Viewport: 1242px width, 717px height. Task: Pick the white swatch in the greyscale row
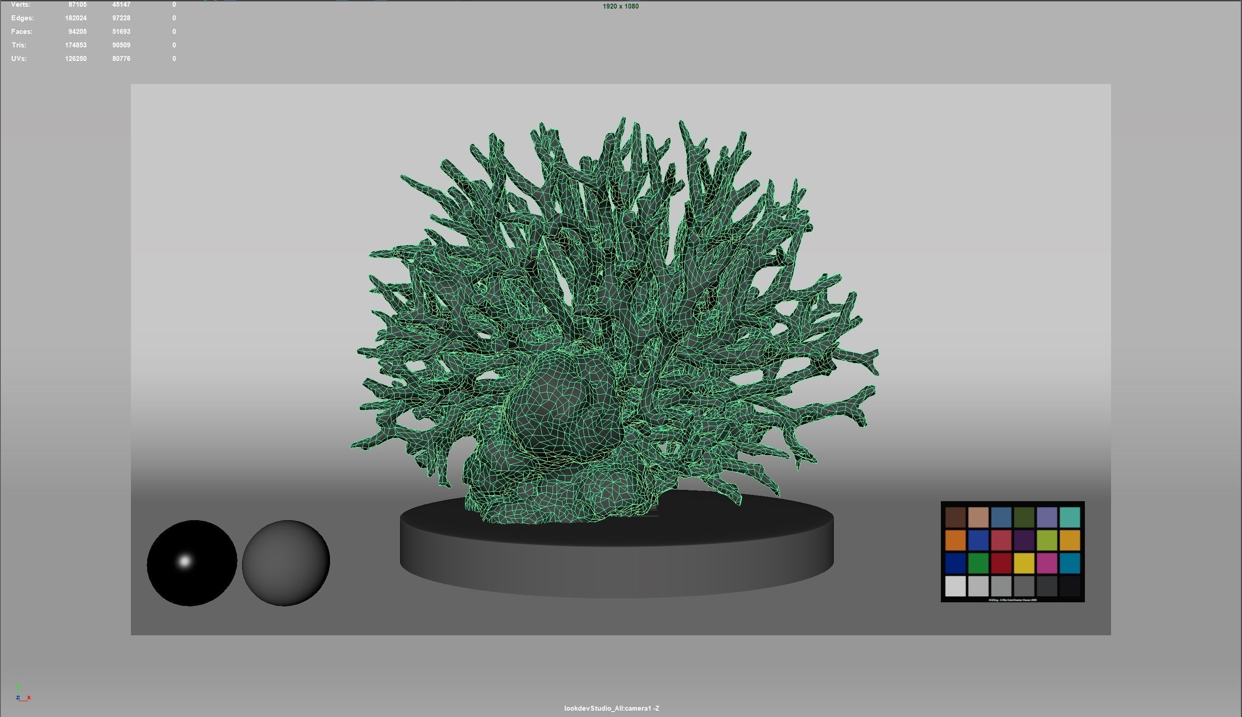click(x=955, y=586)
